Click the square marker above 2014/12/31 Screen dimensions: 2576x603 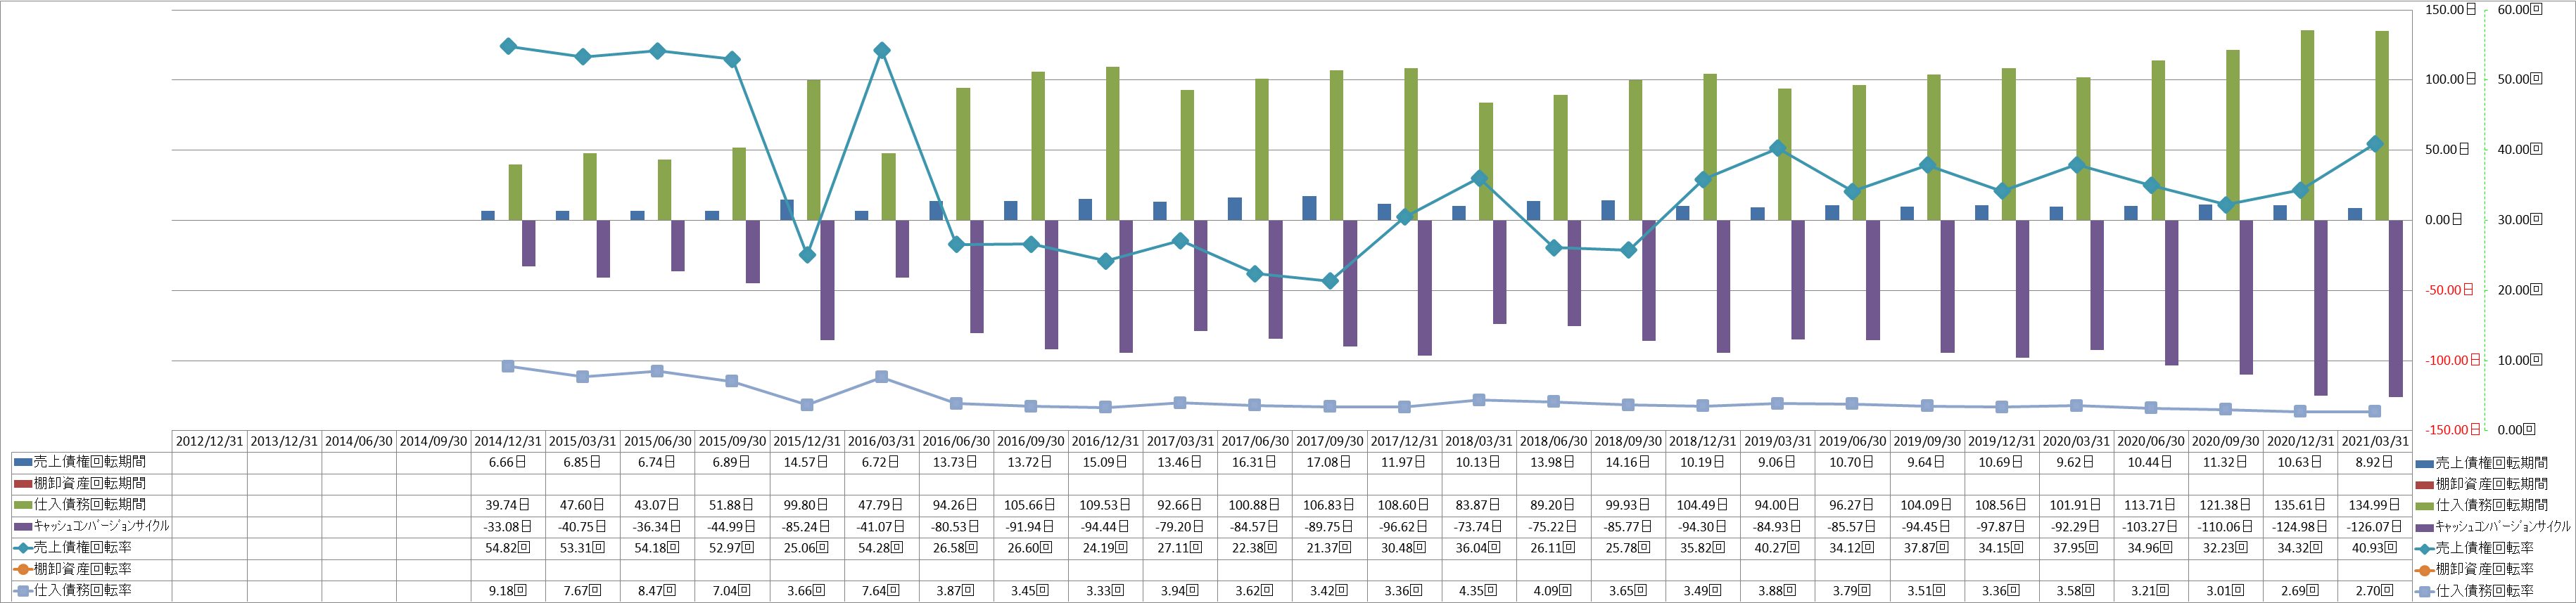508,366
